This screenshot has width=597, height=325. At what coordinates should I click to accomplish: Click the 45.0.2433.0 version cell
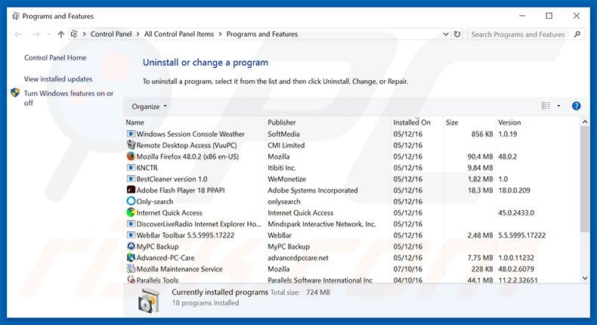coord(516,212)
